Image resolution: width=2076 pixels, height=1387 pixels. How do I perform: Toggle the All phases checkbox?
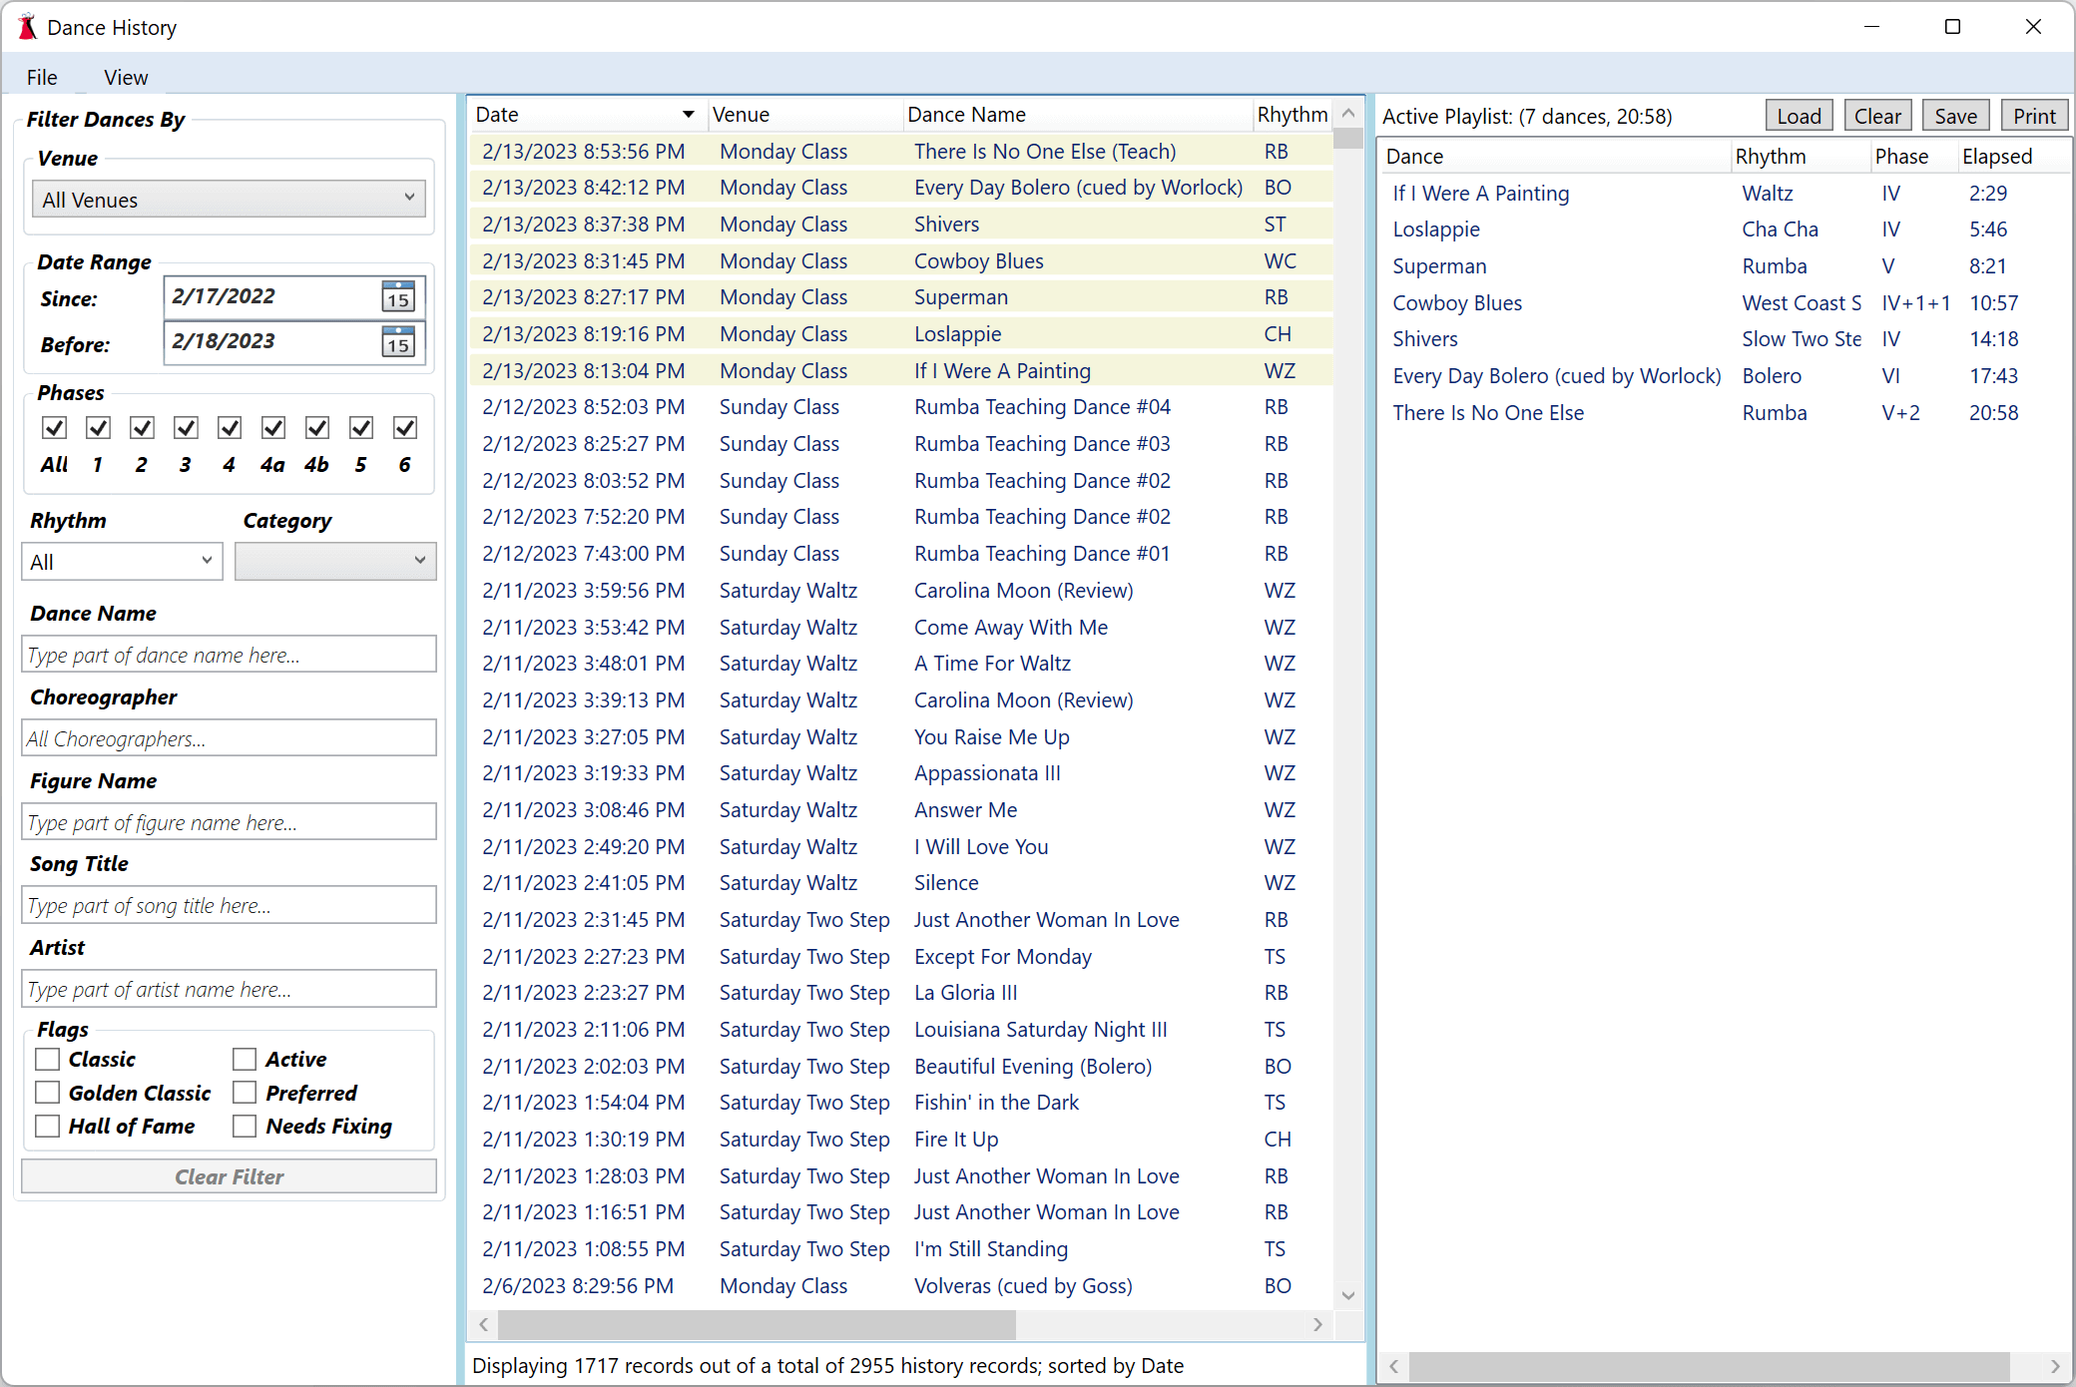(x=54, y=428)
